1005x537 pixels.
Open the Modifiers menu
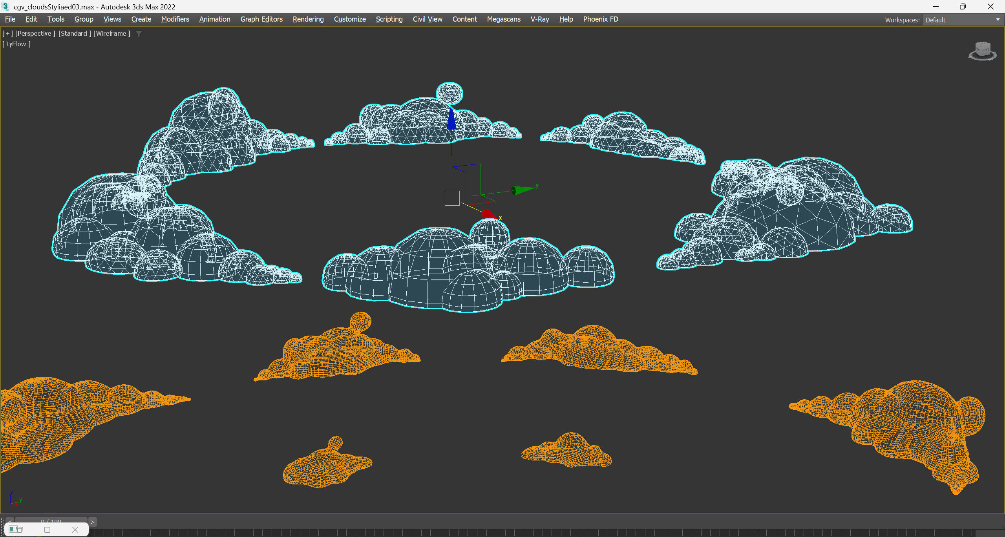coord(175,19)
